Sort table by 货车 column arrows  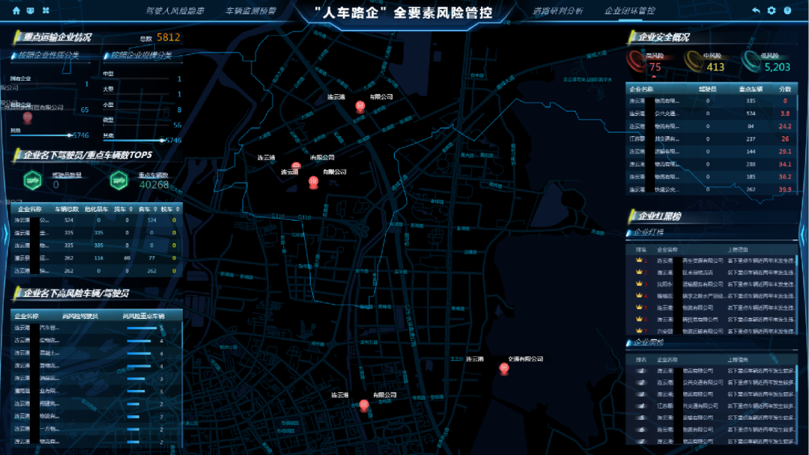pos(132,209)
